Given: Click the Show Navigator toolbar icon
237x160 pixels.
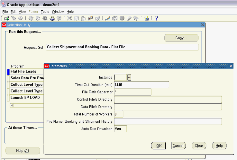Looking at the screenshot, I should [21, 18].
